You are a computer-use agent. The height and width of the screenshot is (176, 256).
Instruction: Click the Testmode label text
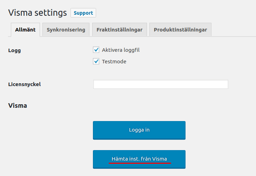[114, 62]
